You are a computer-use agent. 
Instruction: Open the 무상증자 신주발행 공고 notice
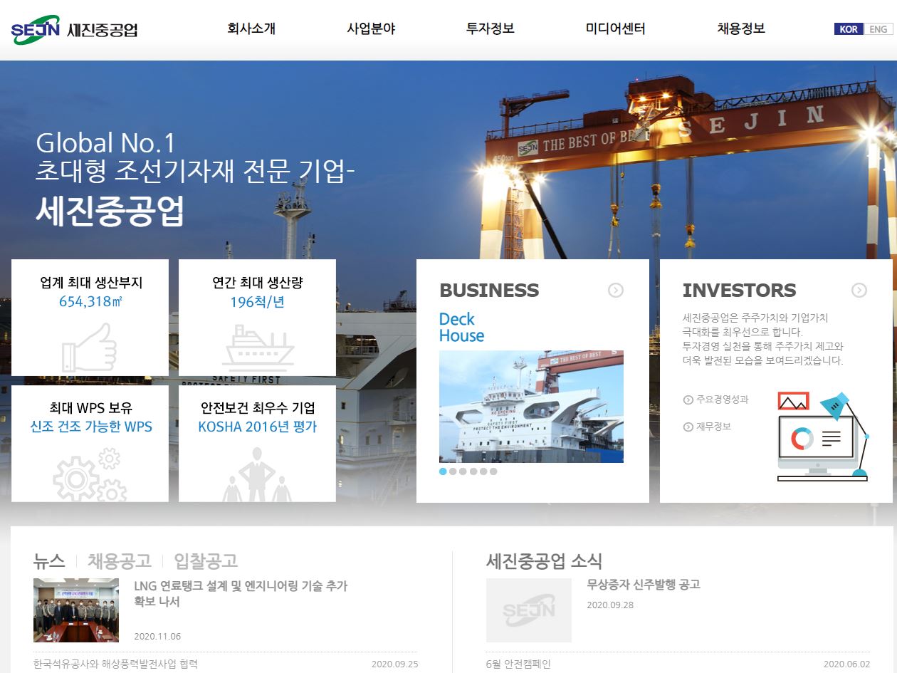[x=644, y=585]
